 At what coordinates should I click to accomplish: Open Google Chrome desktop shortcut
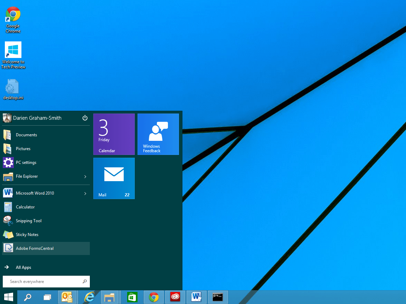[13, 20]
